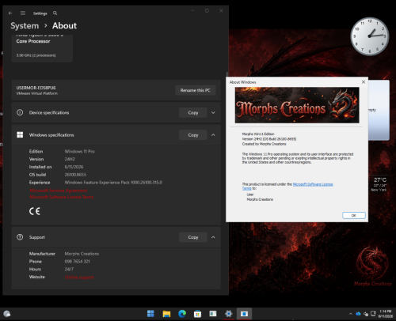Open the Online support website link
The height and width of the screenshot is (321, 396).
[x=79, y=278]
